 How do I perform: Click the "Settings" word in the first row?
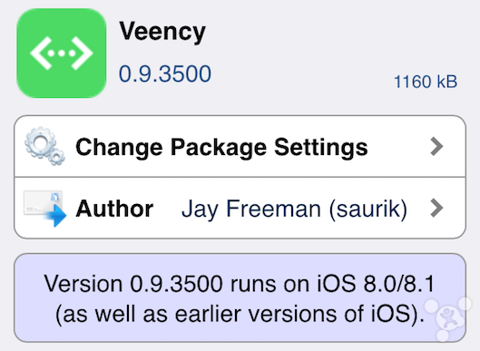pyautogui.click(x=321, y=148)
